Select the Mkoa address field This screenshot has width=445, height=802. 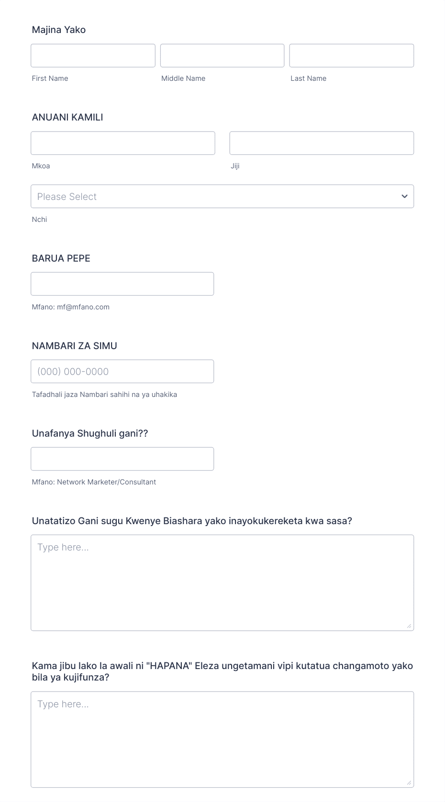[123, 143]
